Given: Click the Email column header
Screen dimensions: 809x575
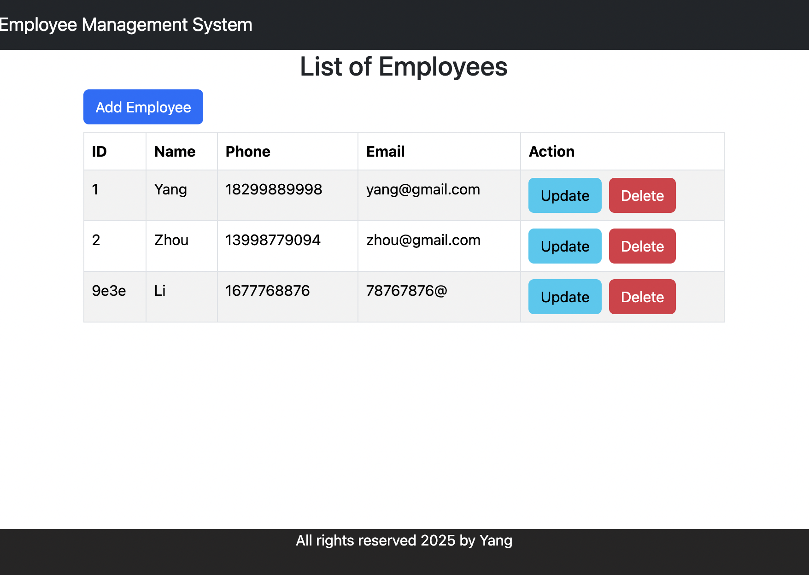Looking at the screenshot, I should [385, 152].
